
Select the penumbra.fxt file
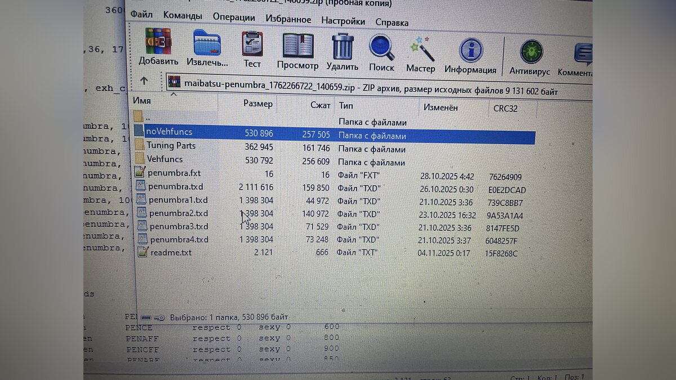tap(174, 173)
